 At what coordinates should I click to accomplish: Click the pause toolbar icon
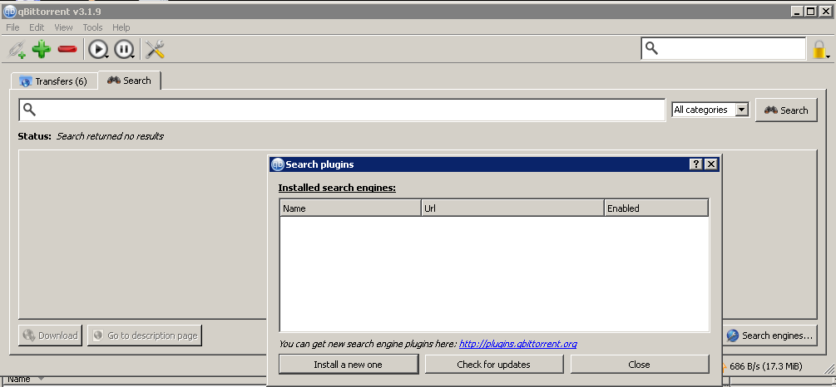tap(123, 50)
